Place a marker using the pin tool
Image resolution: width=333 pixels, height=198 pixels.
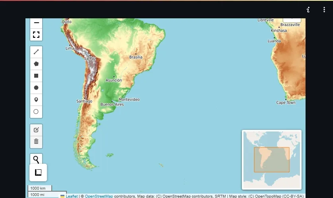click(36, 100)
